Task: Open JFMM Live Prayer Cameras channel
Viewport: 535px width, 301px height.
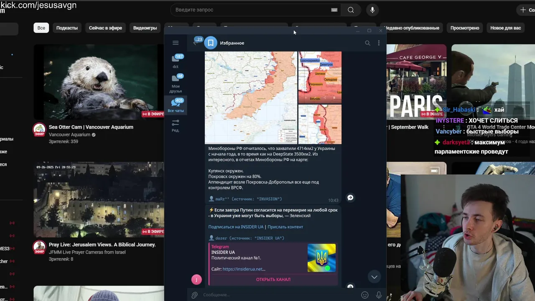Action: (87, 252)
